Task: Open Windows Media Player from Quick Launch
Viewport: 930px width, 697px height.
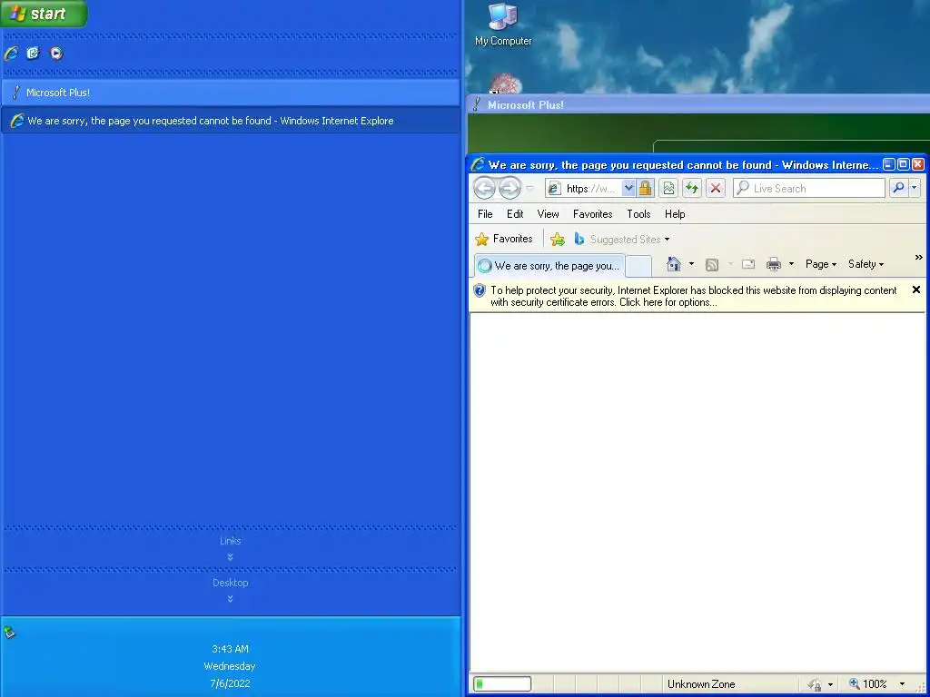Action: tap(55, 54)
